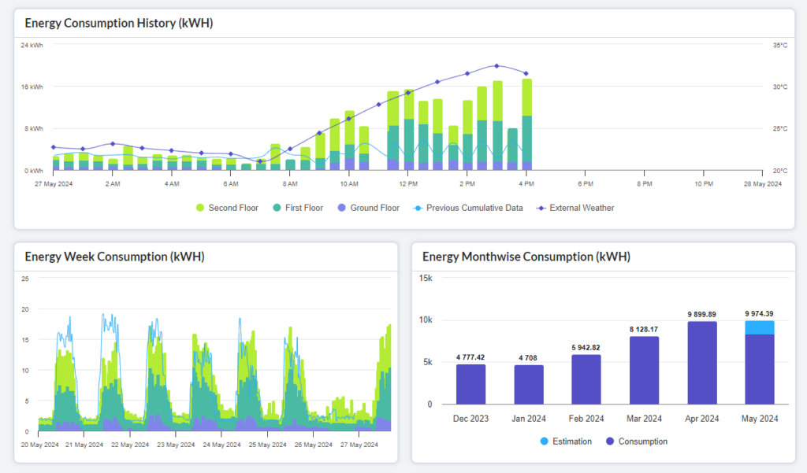Image resolution: width=807 pixels, height=473 pixels.
Task: Click the 4 PM stacked bar's Second Floor segment
Action: (x=526, y=97)
